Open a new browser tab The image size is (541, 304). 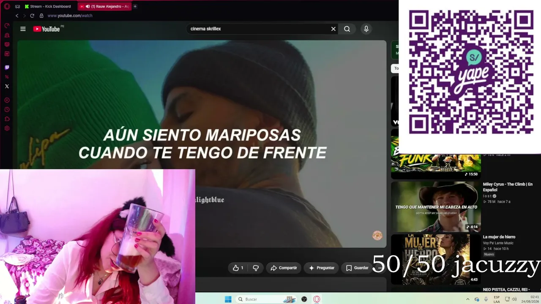pos(135,6)
